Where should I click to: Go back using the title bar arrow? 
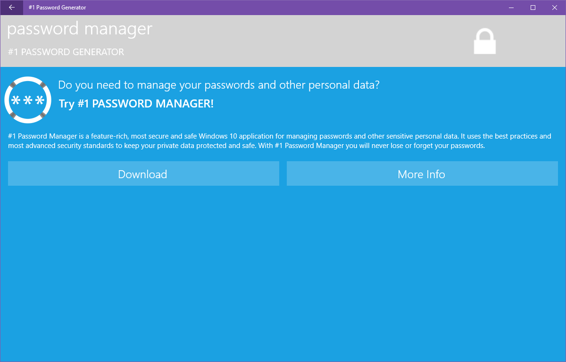coord(12,8)
